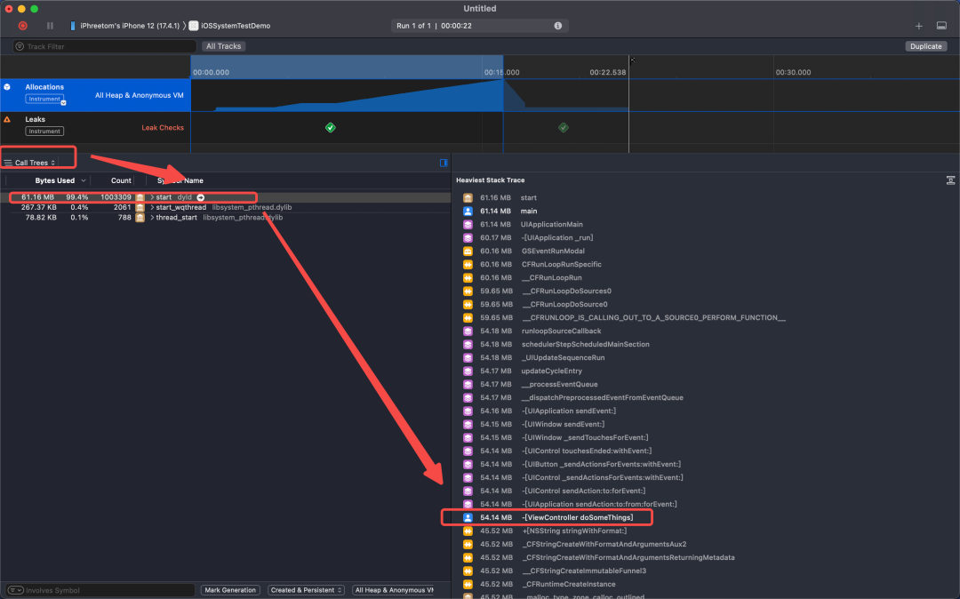The width and height of the screenshot is (960, 599).
Task: Click the Mark Generation button
Action: [x=230, y=590]
